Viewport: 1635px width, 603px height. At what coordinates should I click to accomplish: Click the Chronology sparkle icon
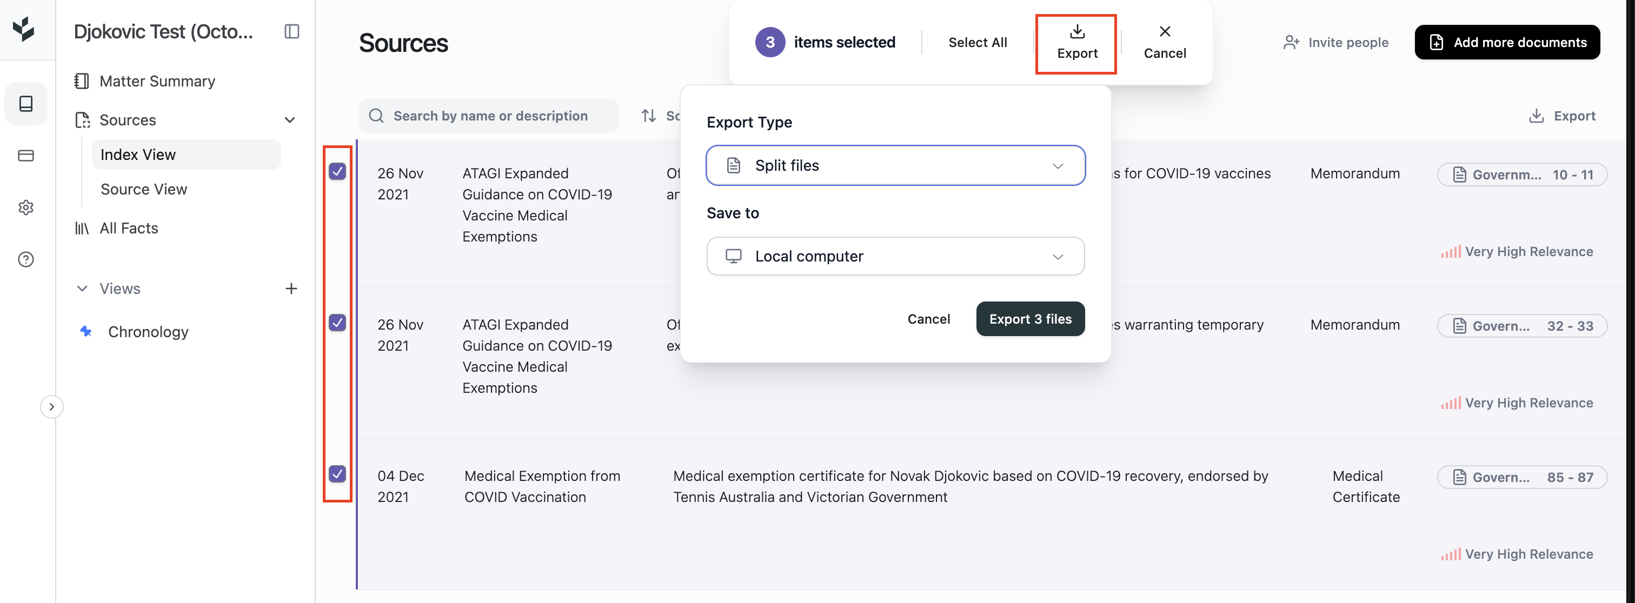pos(85,331)
